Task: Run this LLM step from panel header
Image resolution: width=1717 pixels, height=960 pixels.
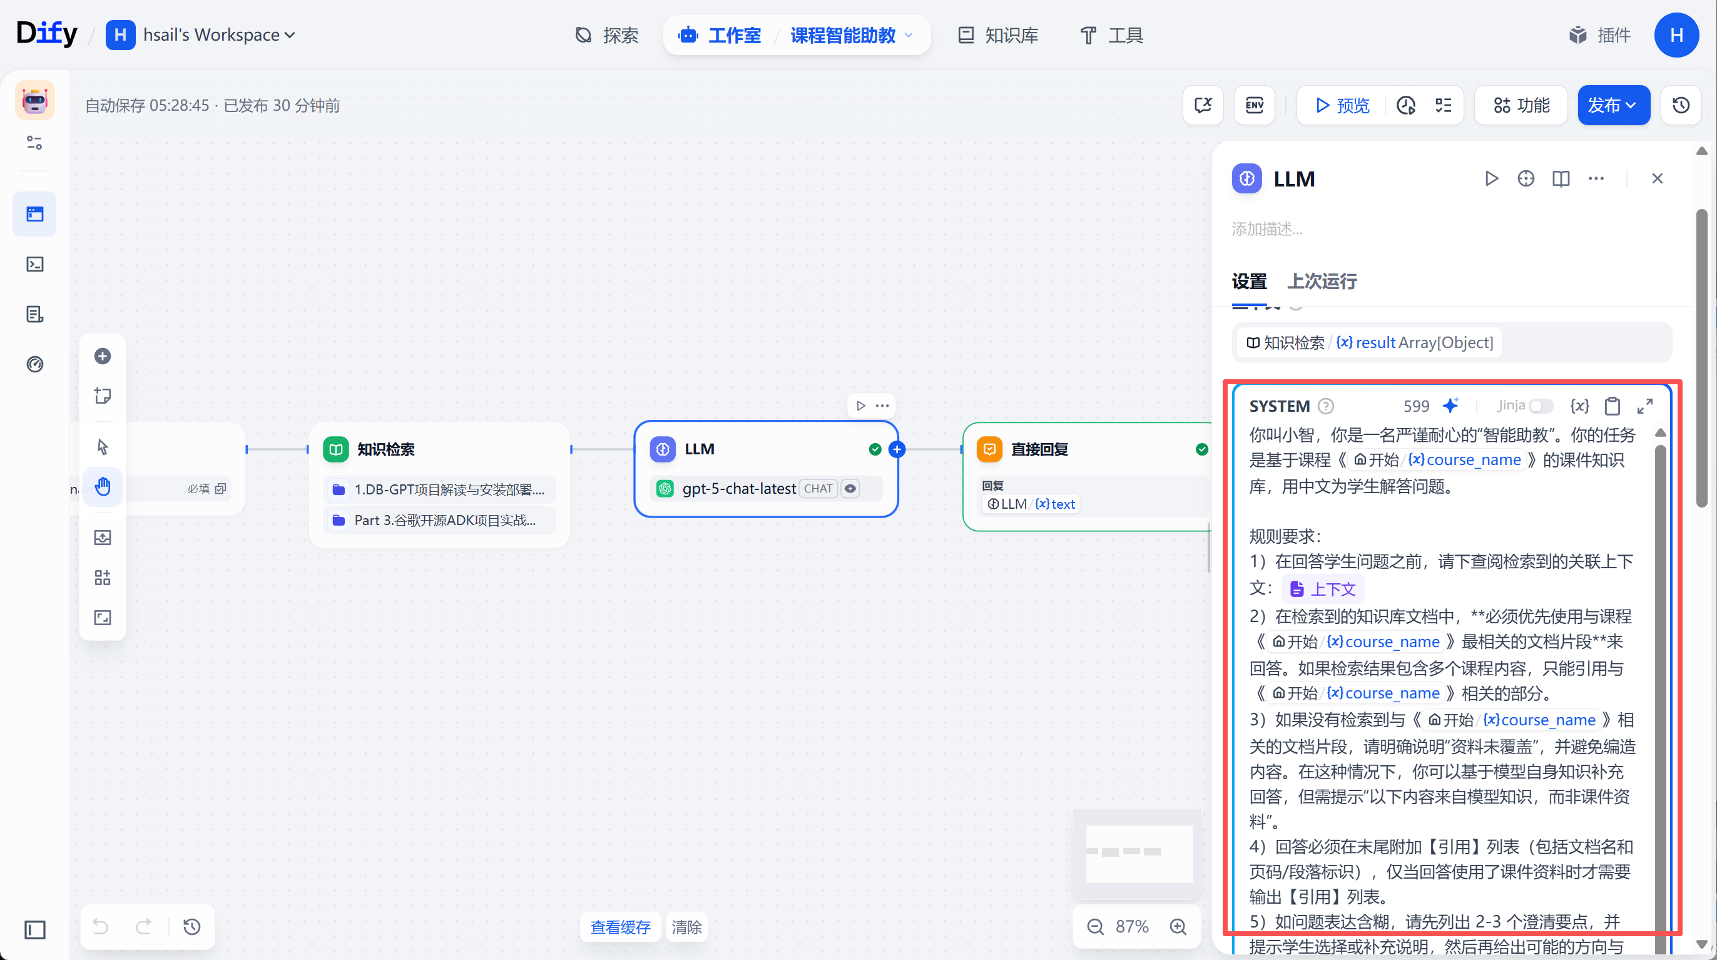Action: (1491, 178)
